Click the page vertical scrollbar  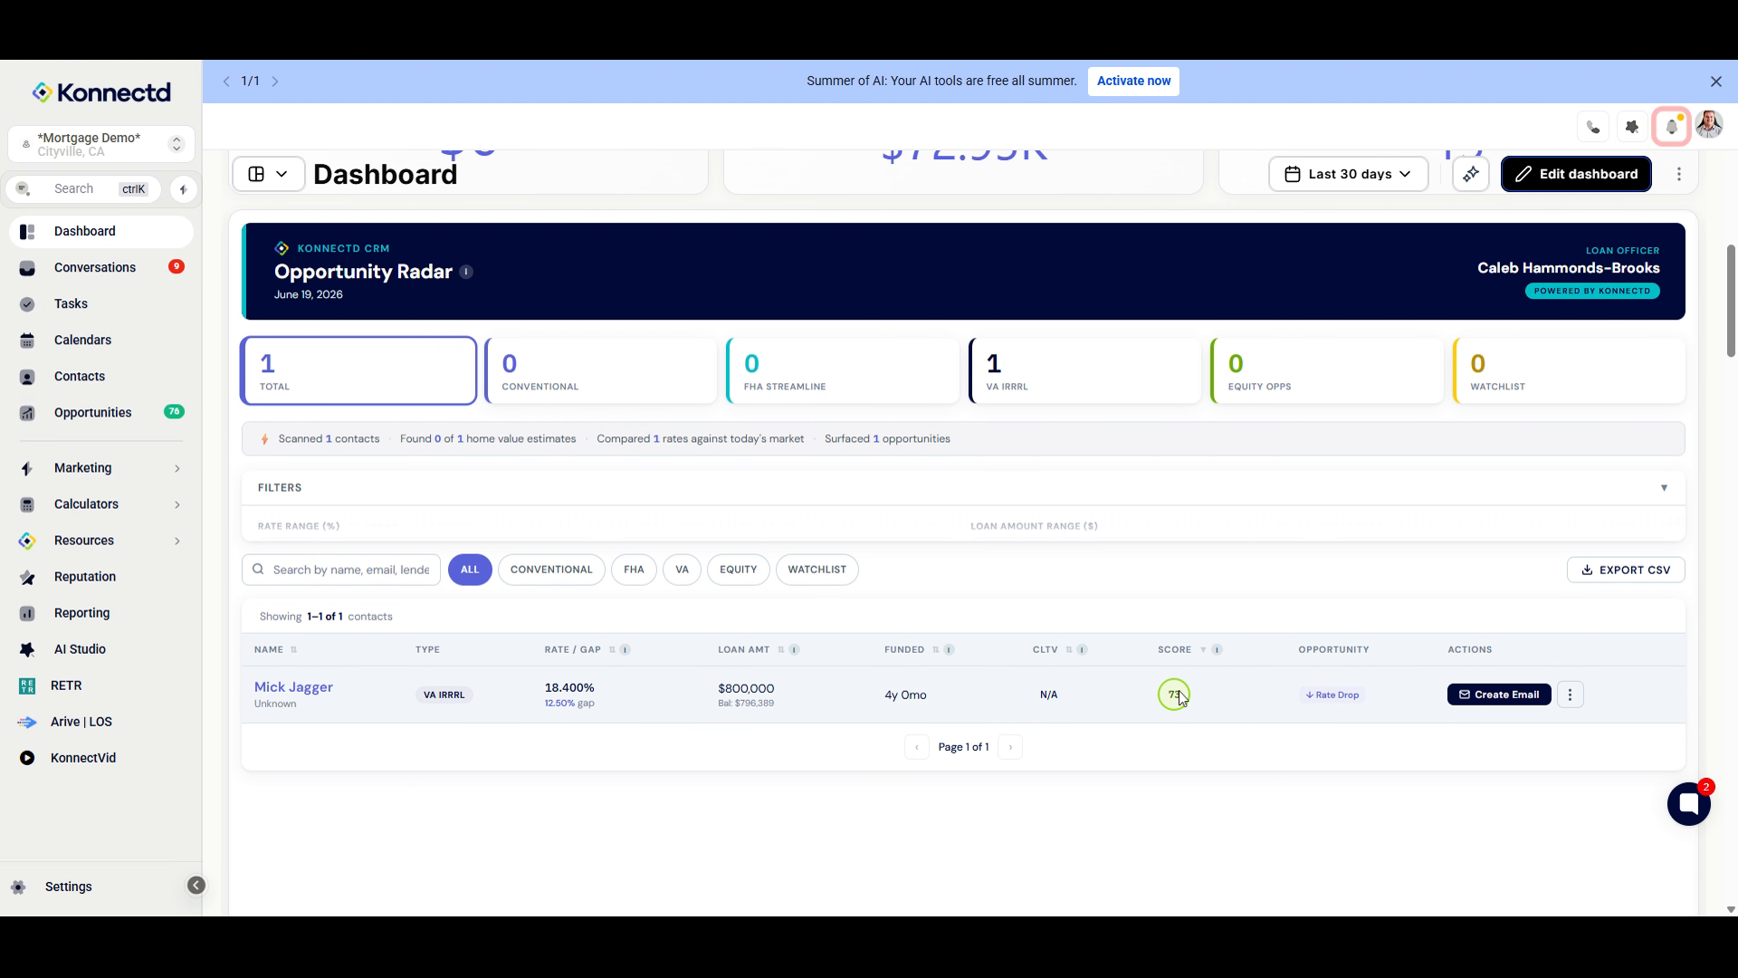click(1731, 301)
